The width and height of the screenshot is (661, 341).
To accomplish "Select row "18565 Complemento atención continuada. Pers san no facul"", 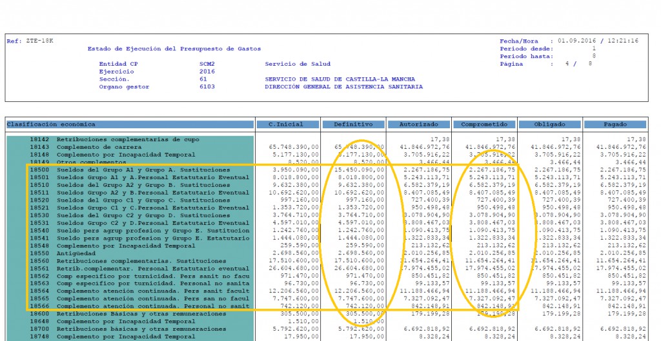I will click(x=327, y=298).
